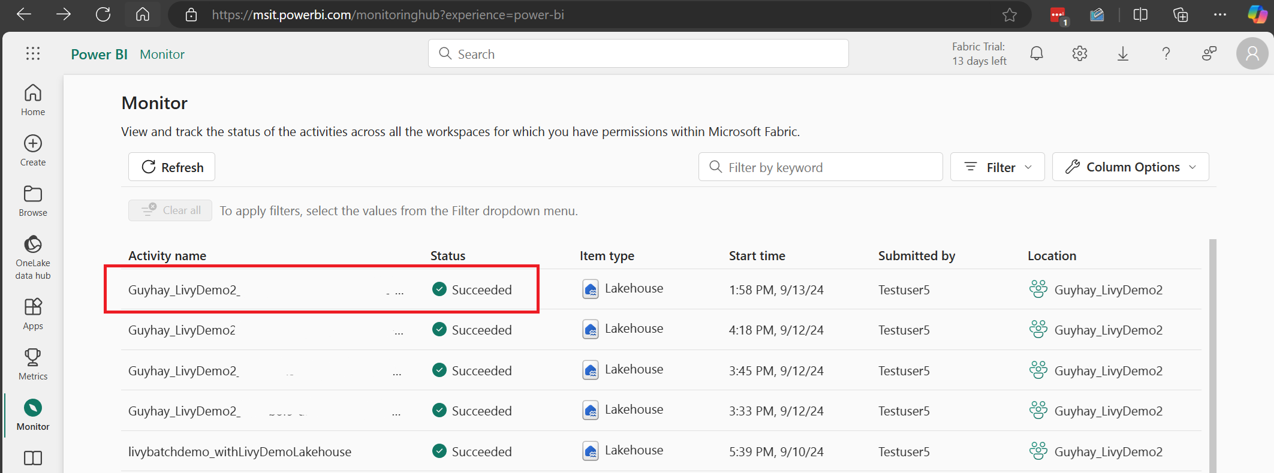Screen dimensions: 1274x473
Task: Open more options for first activity row
Action: [x=399, y=291]
